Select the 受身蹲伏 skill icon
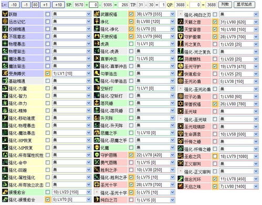The height and width of the screenshot is (205, 262). click(x=5, y=73)
